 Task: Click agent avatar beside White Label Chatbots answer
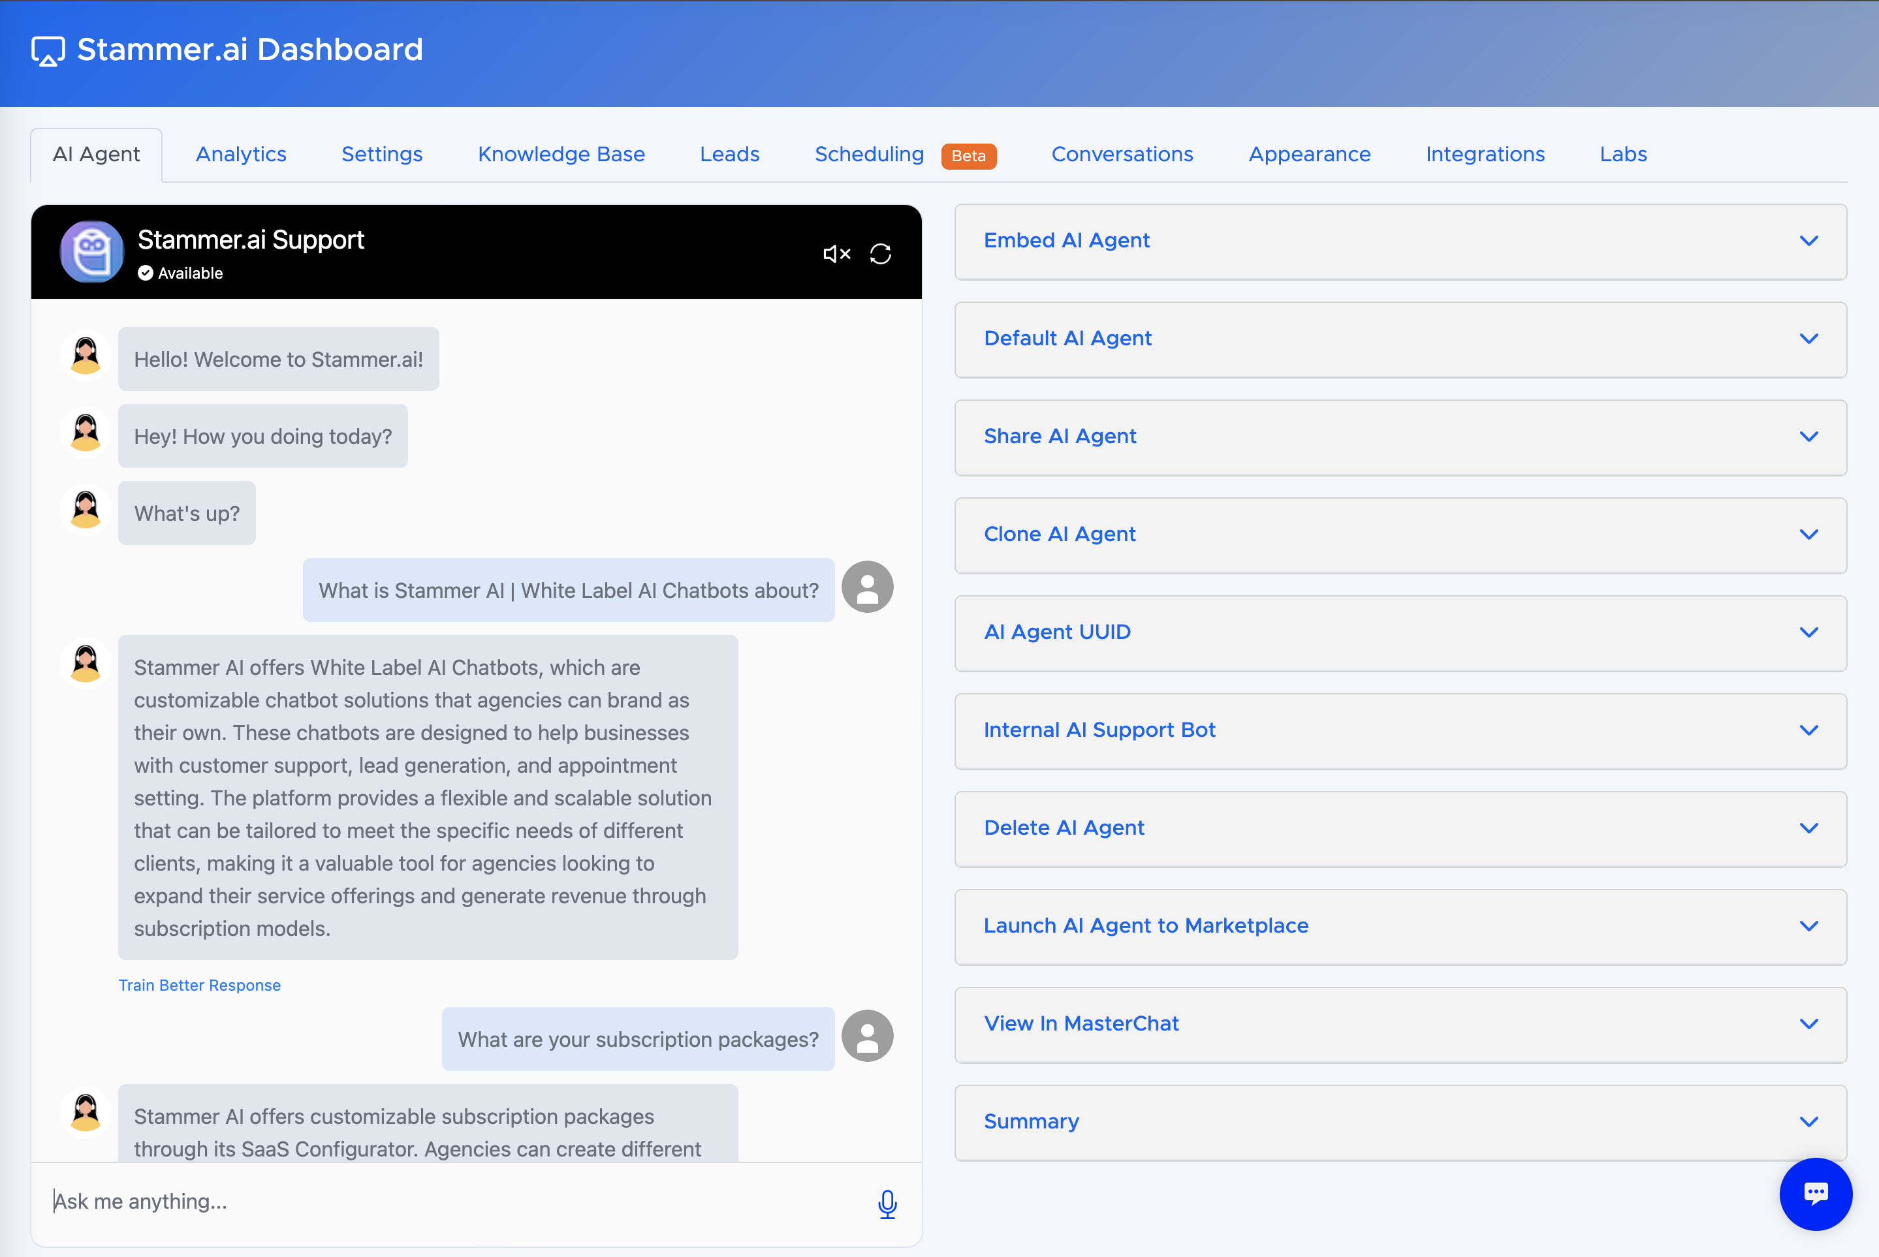click(x=86, y=664)
